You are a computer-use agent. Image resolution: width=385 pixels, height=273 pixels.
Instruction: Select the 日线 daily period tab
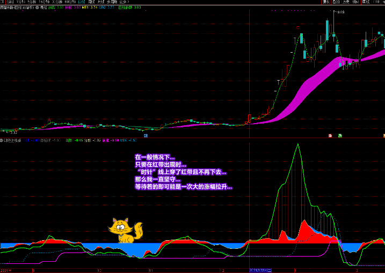coord(82,2)
